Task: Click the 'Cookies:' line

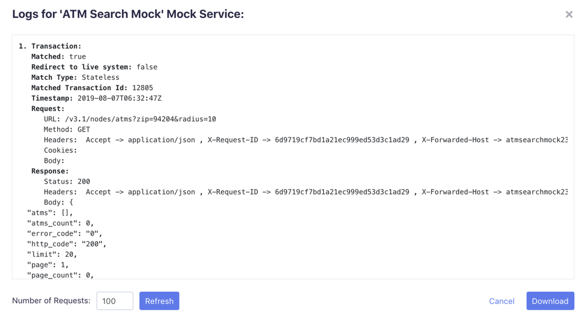Action: (x=60, y=150)
